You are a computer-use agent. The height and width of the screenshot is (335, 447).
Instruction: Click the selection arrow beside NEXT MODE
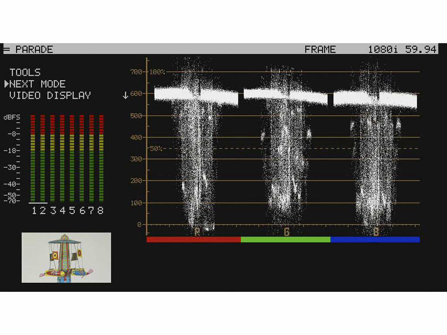(x=9, y=84)
